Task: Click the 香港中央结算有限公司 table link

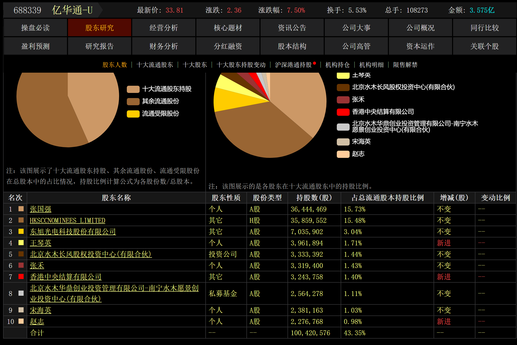Action: (65, 277)
